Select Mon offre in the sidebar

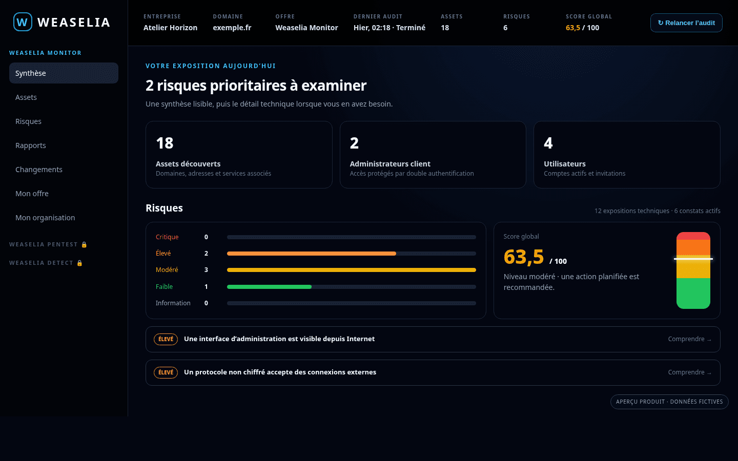click(64, 194)
